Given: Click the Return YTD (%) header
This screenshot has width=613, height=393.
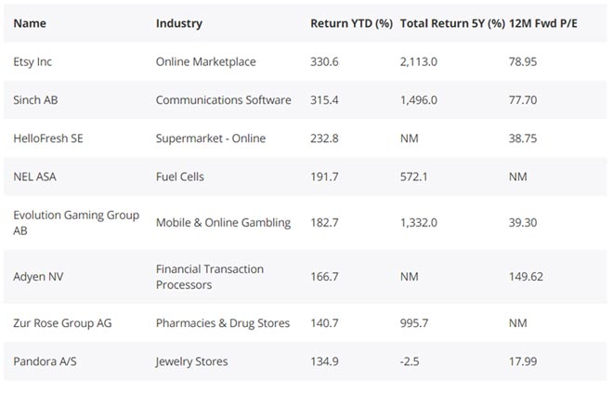Looking at the screenshot, I should [x=351, y=23].
